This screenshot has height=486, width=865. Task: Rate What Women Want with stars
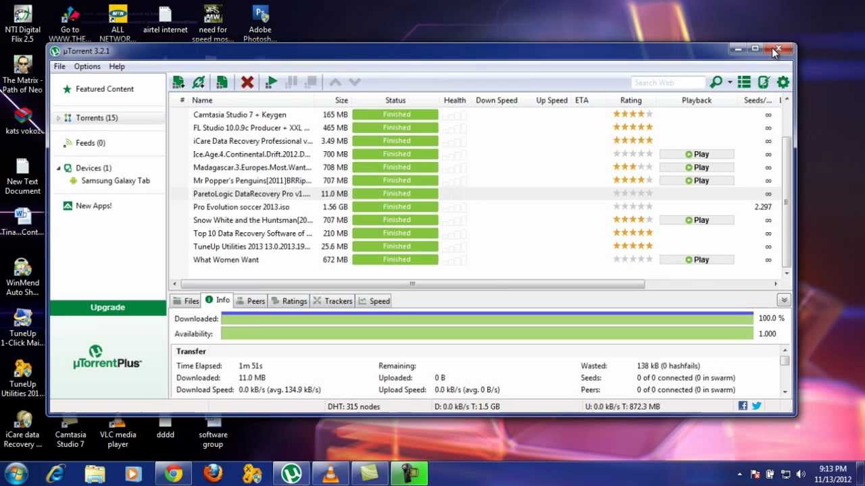(x=633, y=260)
